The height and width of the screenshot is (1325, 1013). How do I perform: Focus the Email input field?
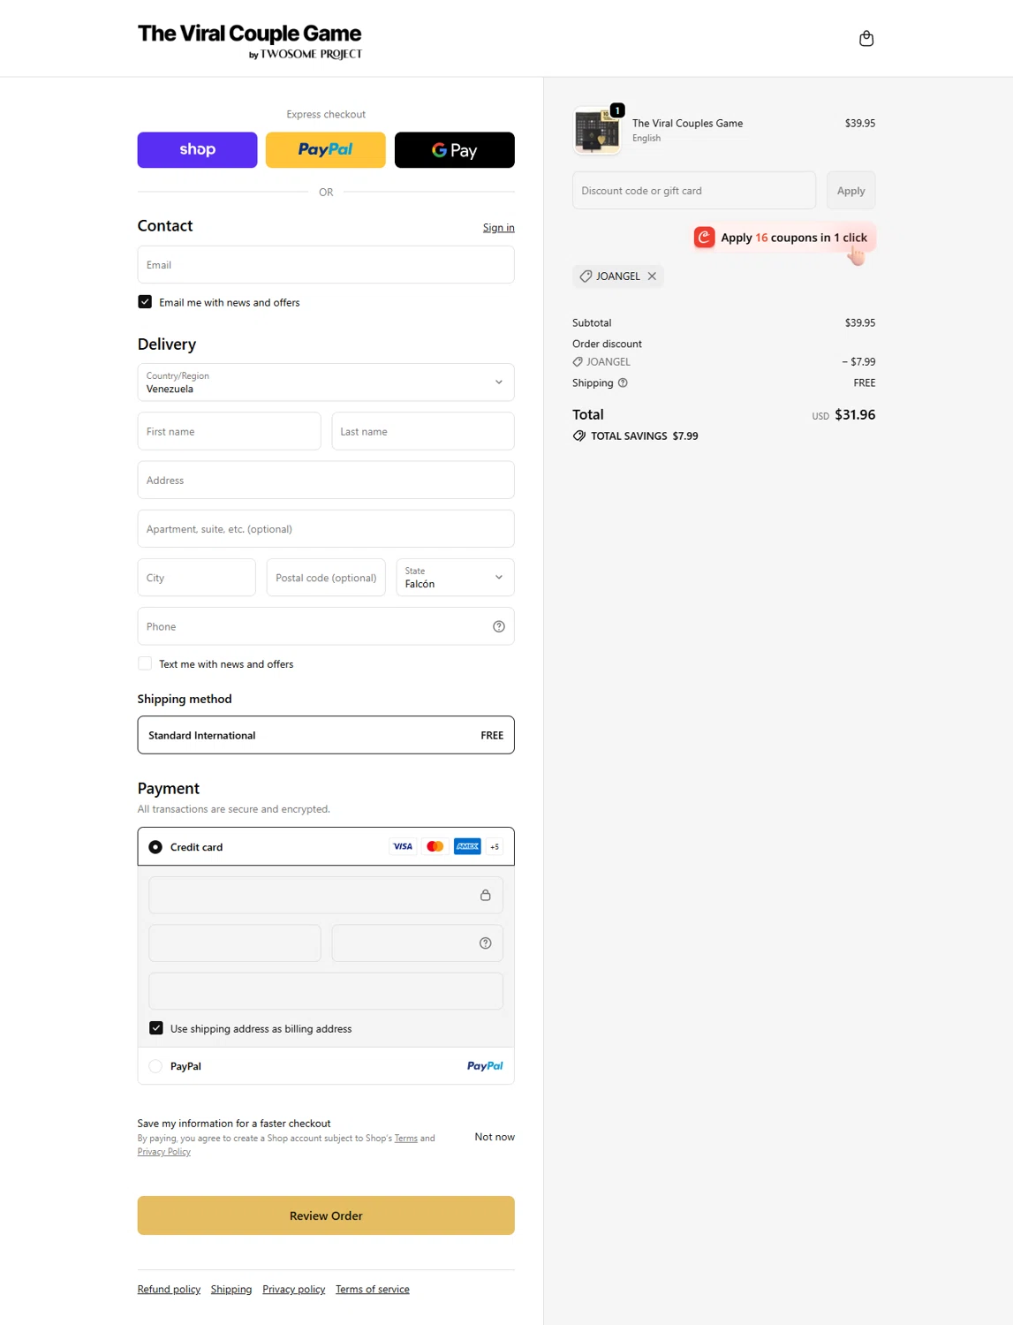[x=326, y=265]
